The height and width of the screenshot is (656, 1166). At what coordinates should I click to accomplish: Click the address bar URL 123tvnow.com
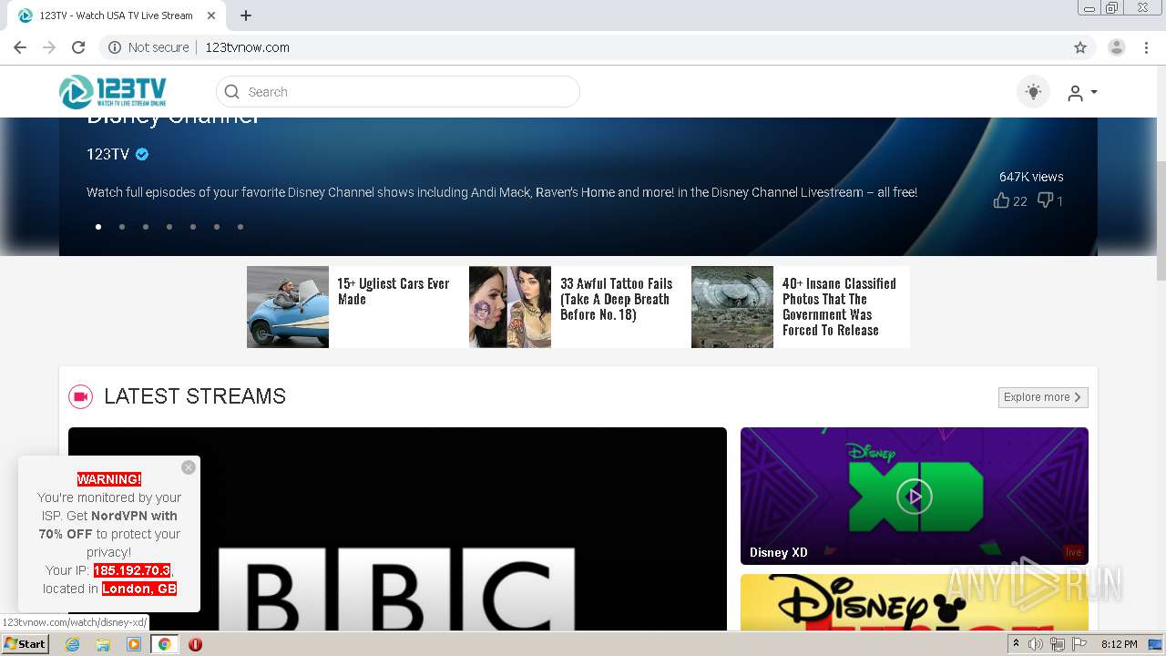point(247,47)
